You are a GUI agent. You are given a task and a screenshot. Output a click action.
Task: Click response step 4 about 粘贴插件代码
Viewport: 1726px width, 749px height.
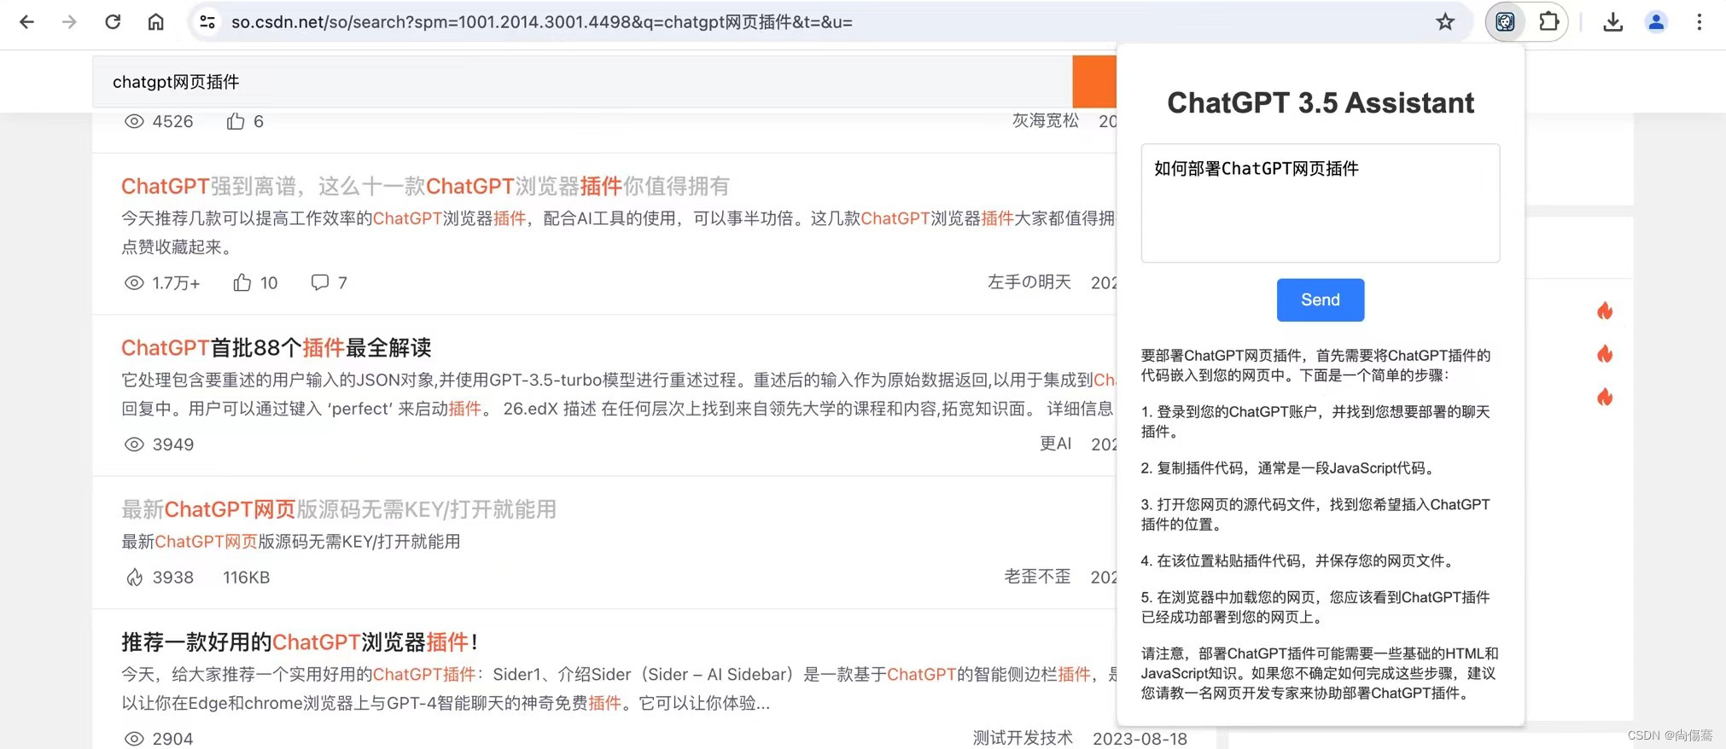pos(1300,561)
